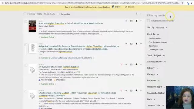Expand the Location filter
194x109 pixels.
click(153, 81)
